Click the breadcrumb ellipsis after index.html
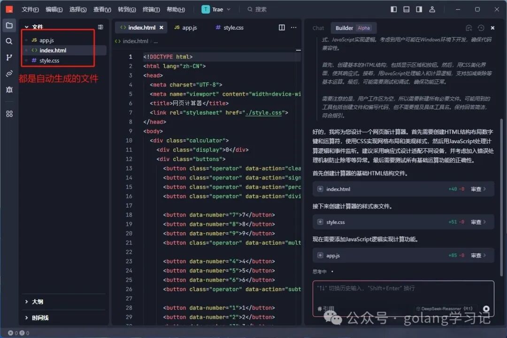 156,41
